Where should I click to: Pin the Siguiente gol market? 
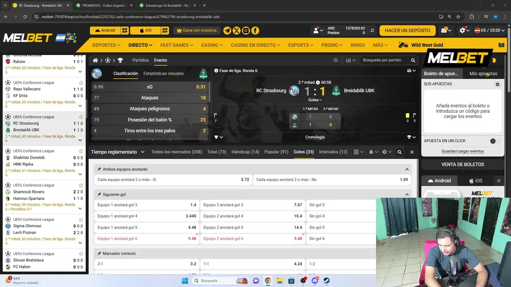pos(99,195)
